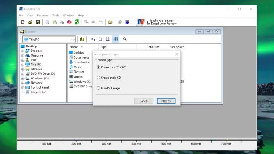Sort by the Free Space column header

tap(173, 47)
